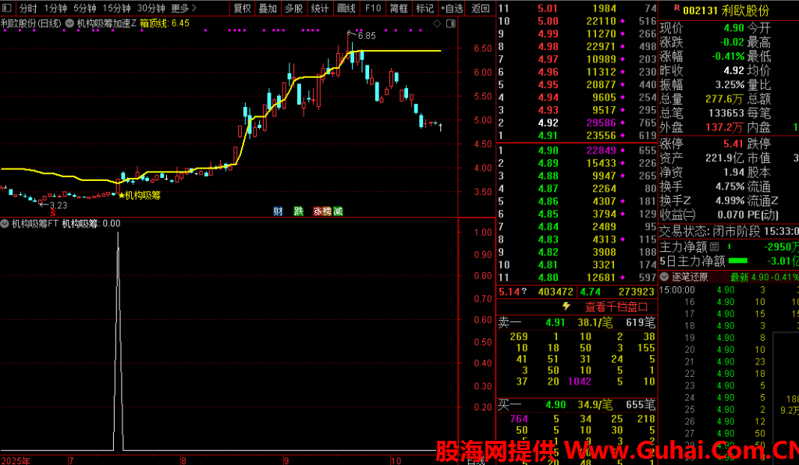Click the green 跌 marker icon
This screenshot has width=799, height=465.
pyautogui.click(x=298, y=211)
